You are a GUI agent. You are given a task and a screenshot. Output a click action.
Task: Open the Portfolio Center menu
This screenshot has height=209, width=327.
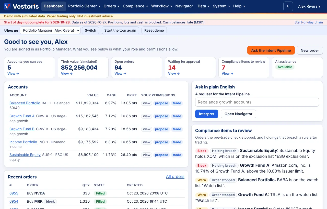(84, 6)
